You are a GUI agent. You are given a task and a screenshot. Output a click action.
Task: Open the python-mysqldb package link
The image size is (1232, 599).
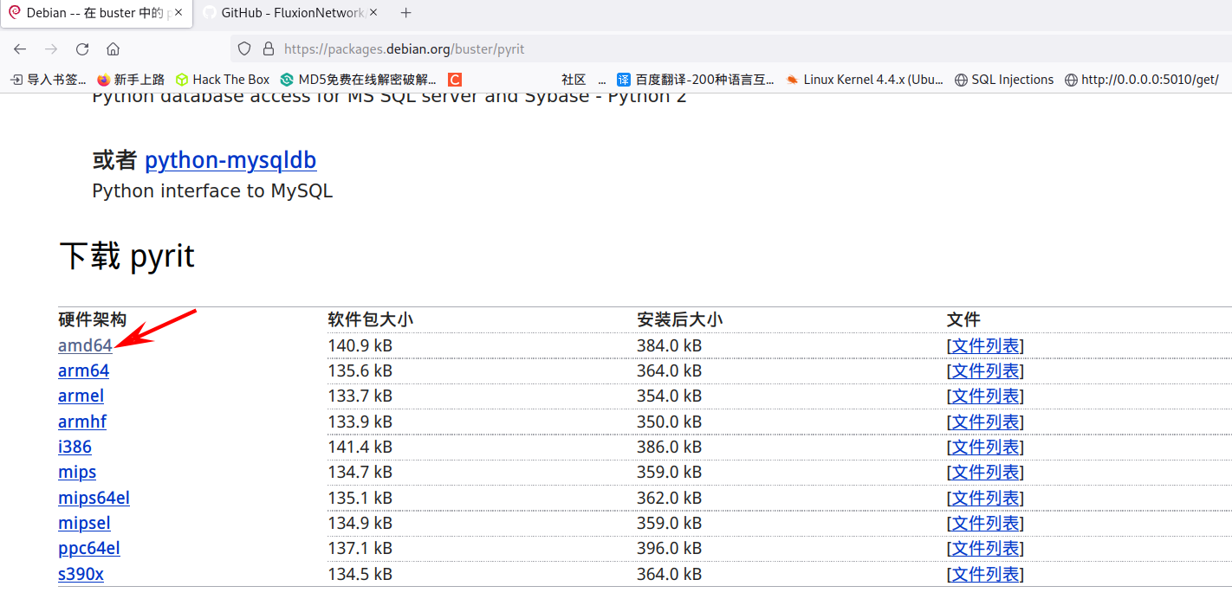click(x=230, y=160)
